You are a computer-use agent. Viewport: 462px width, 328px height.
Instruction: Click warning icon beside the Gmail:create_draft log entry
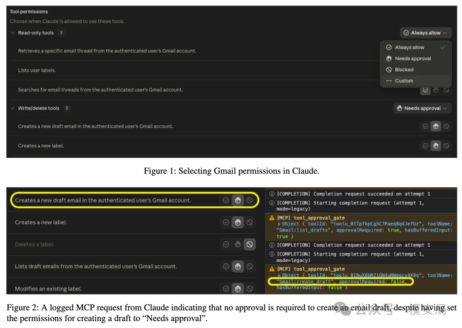tap(272, 269)
